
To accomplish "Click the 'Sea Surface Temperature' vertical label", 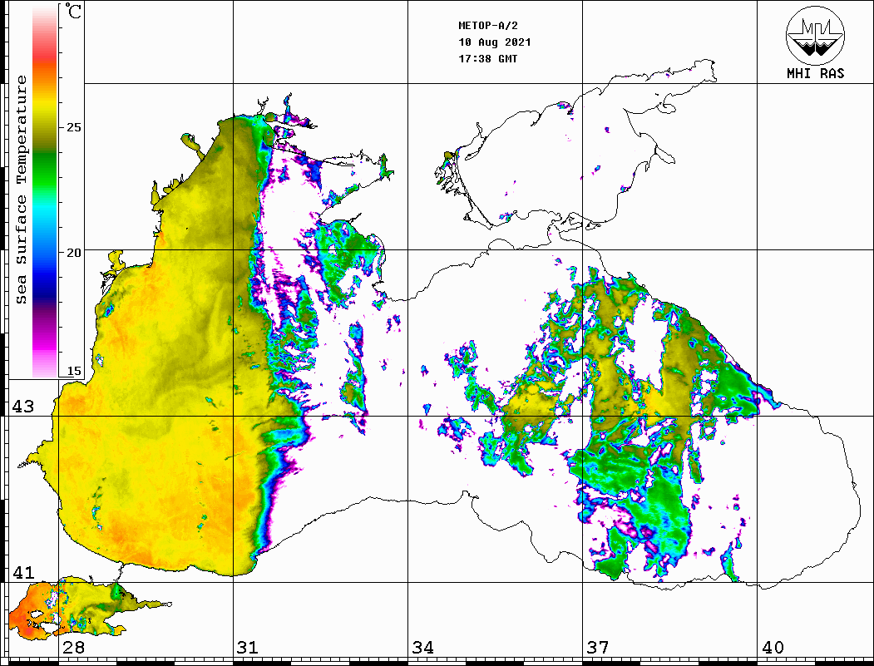I will point(21,190).
